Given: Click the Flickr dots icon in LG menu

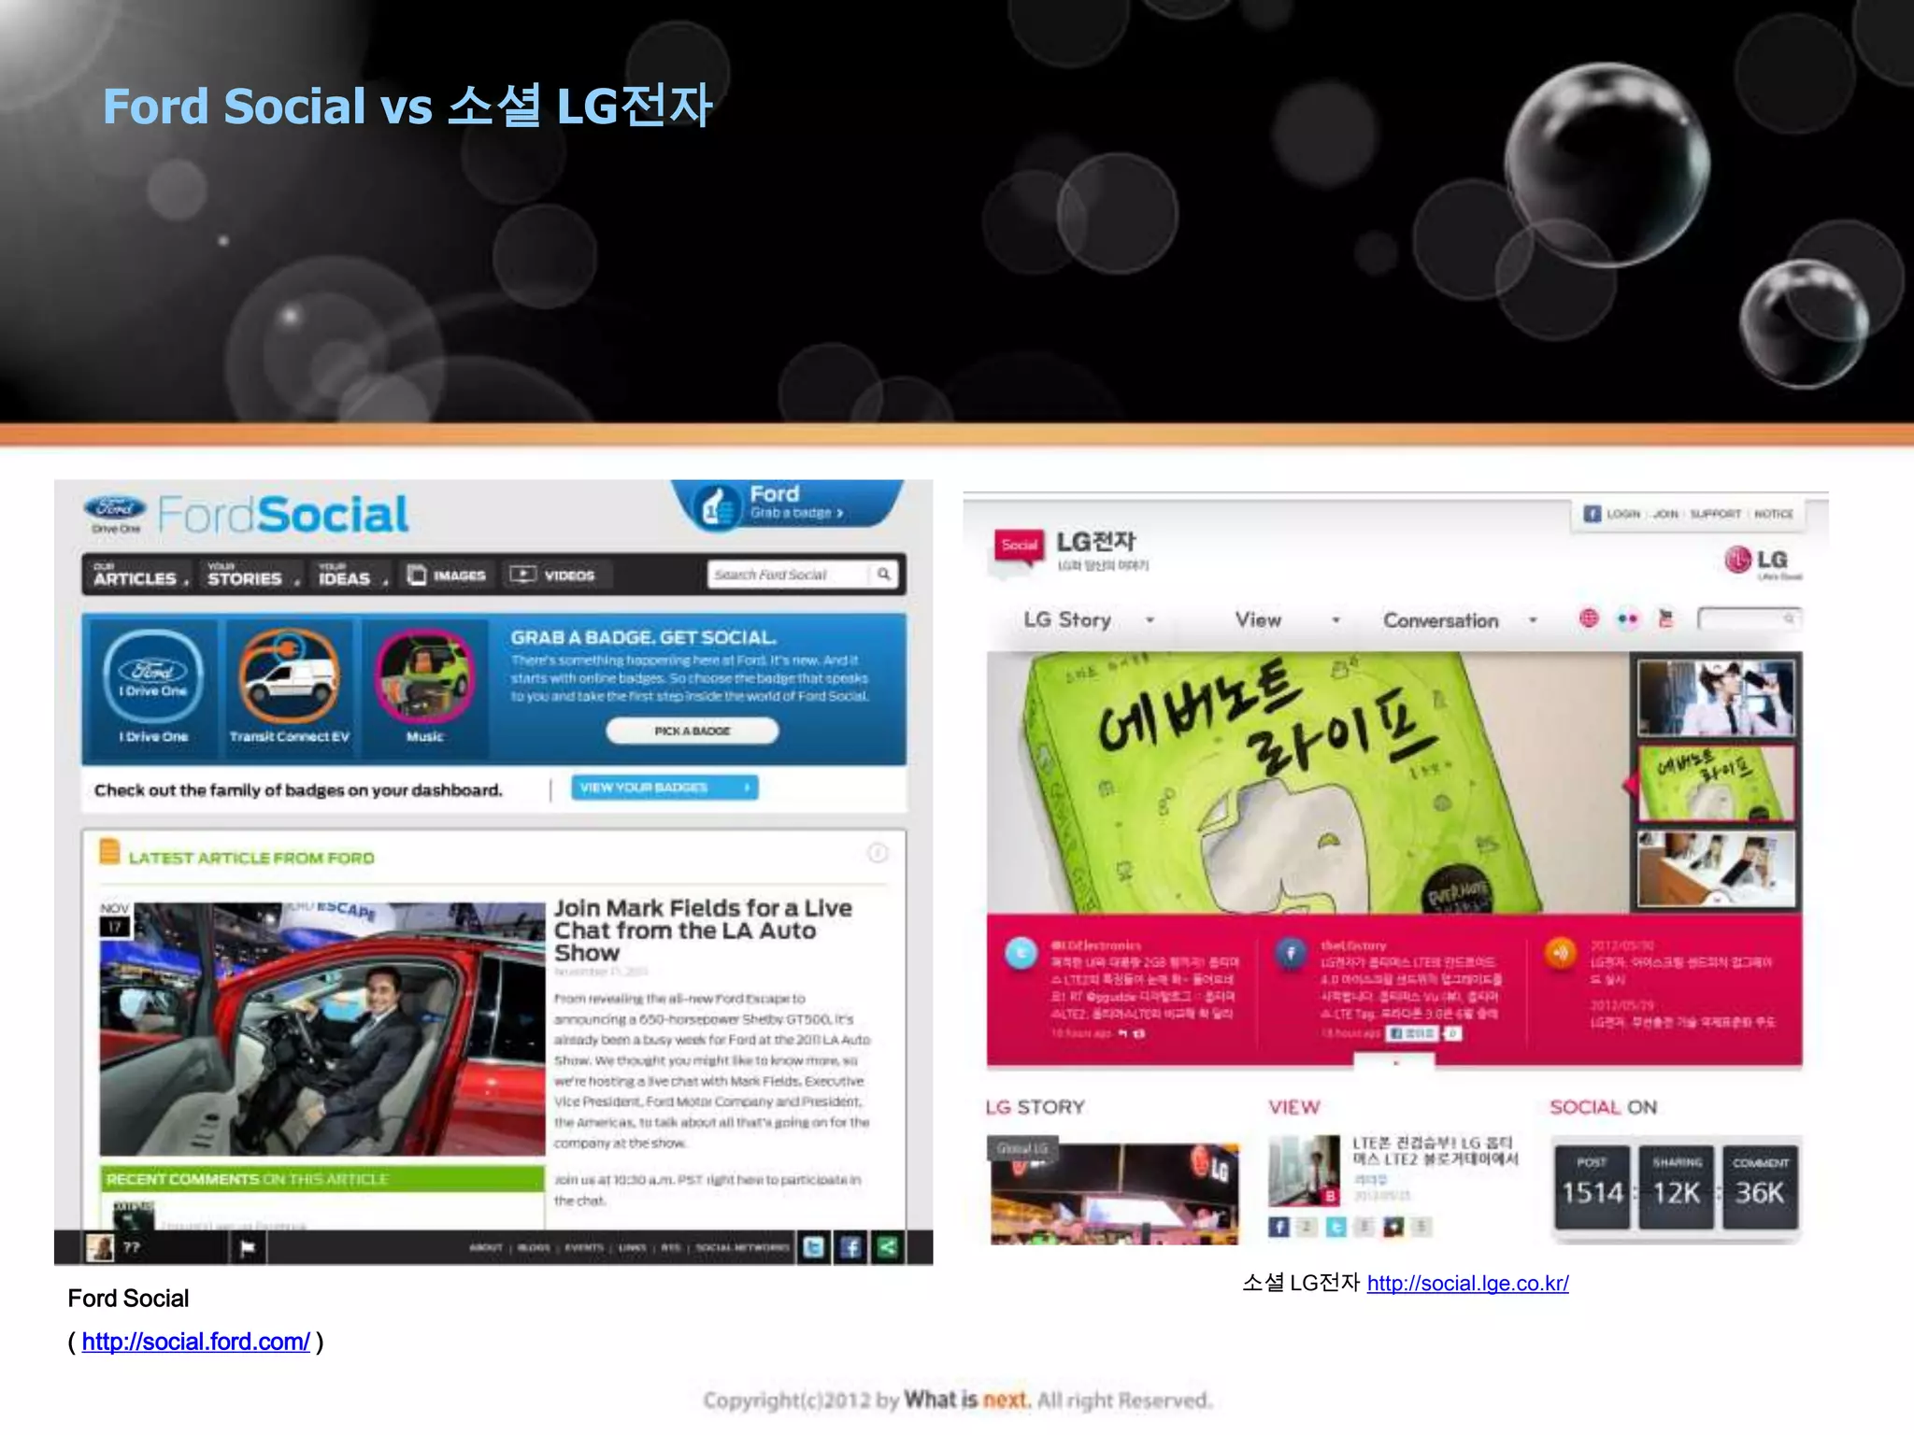Looking at the screenshot, I should [x=1627, y=618].
